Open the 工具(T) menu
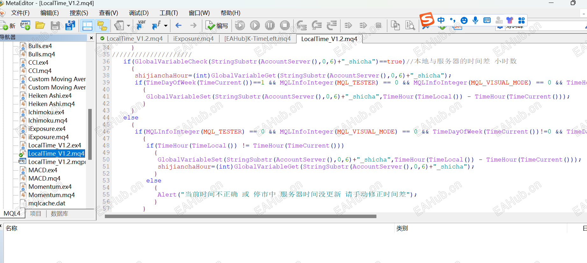587x263 pixels. pos(169,13)
